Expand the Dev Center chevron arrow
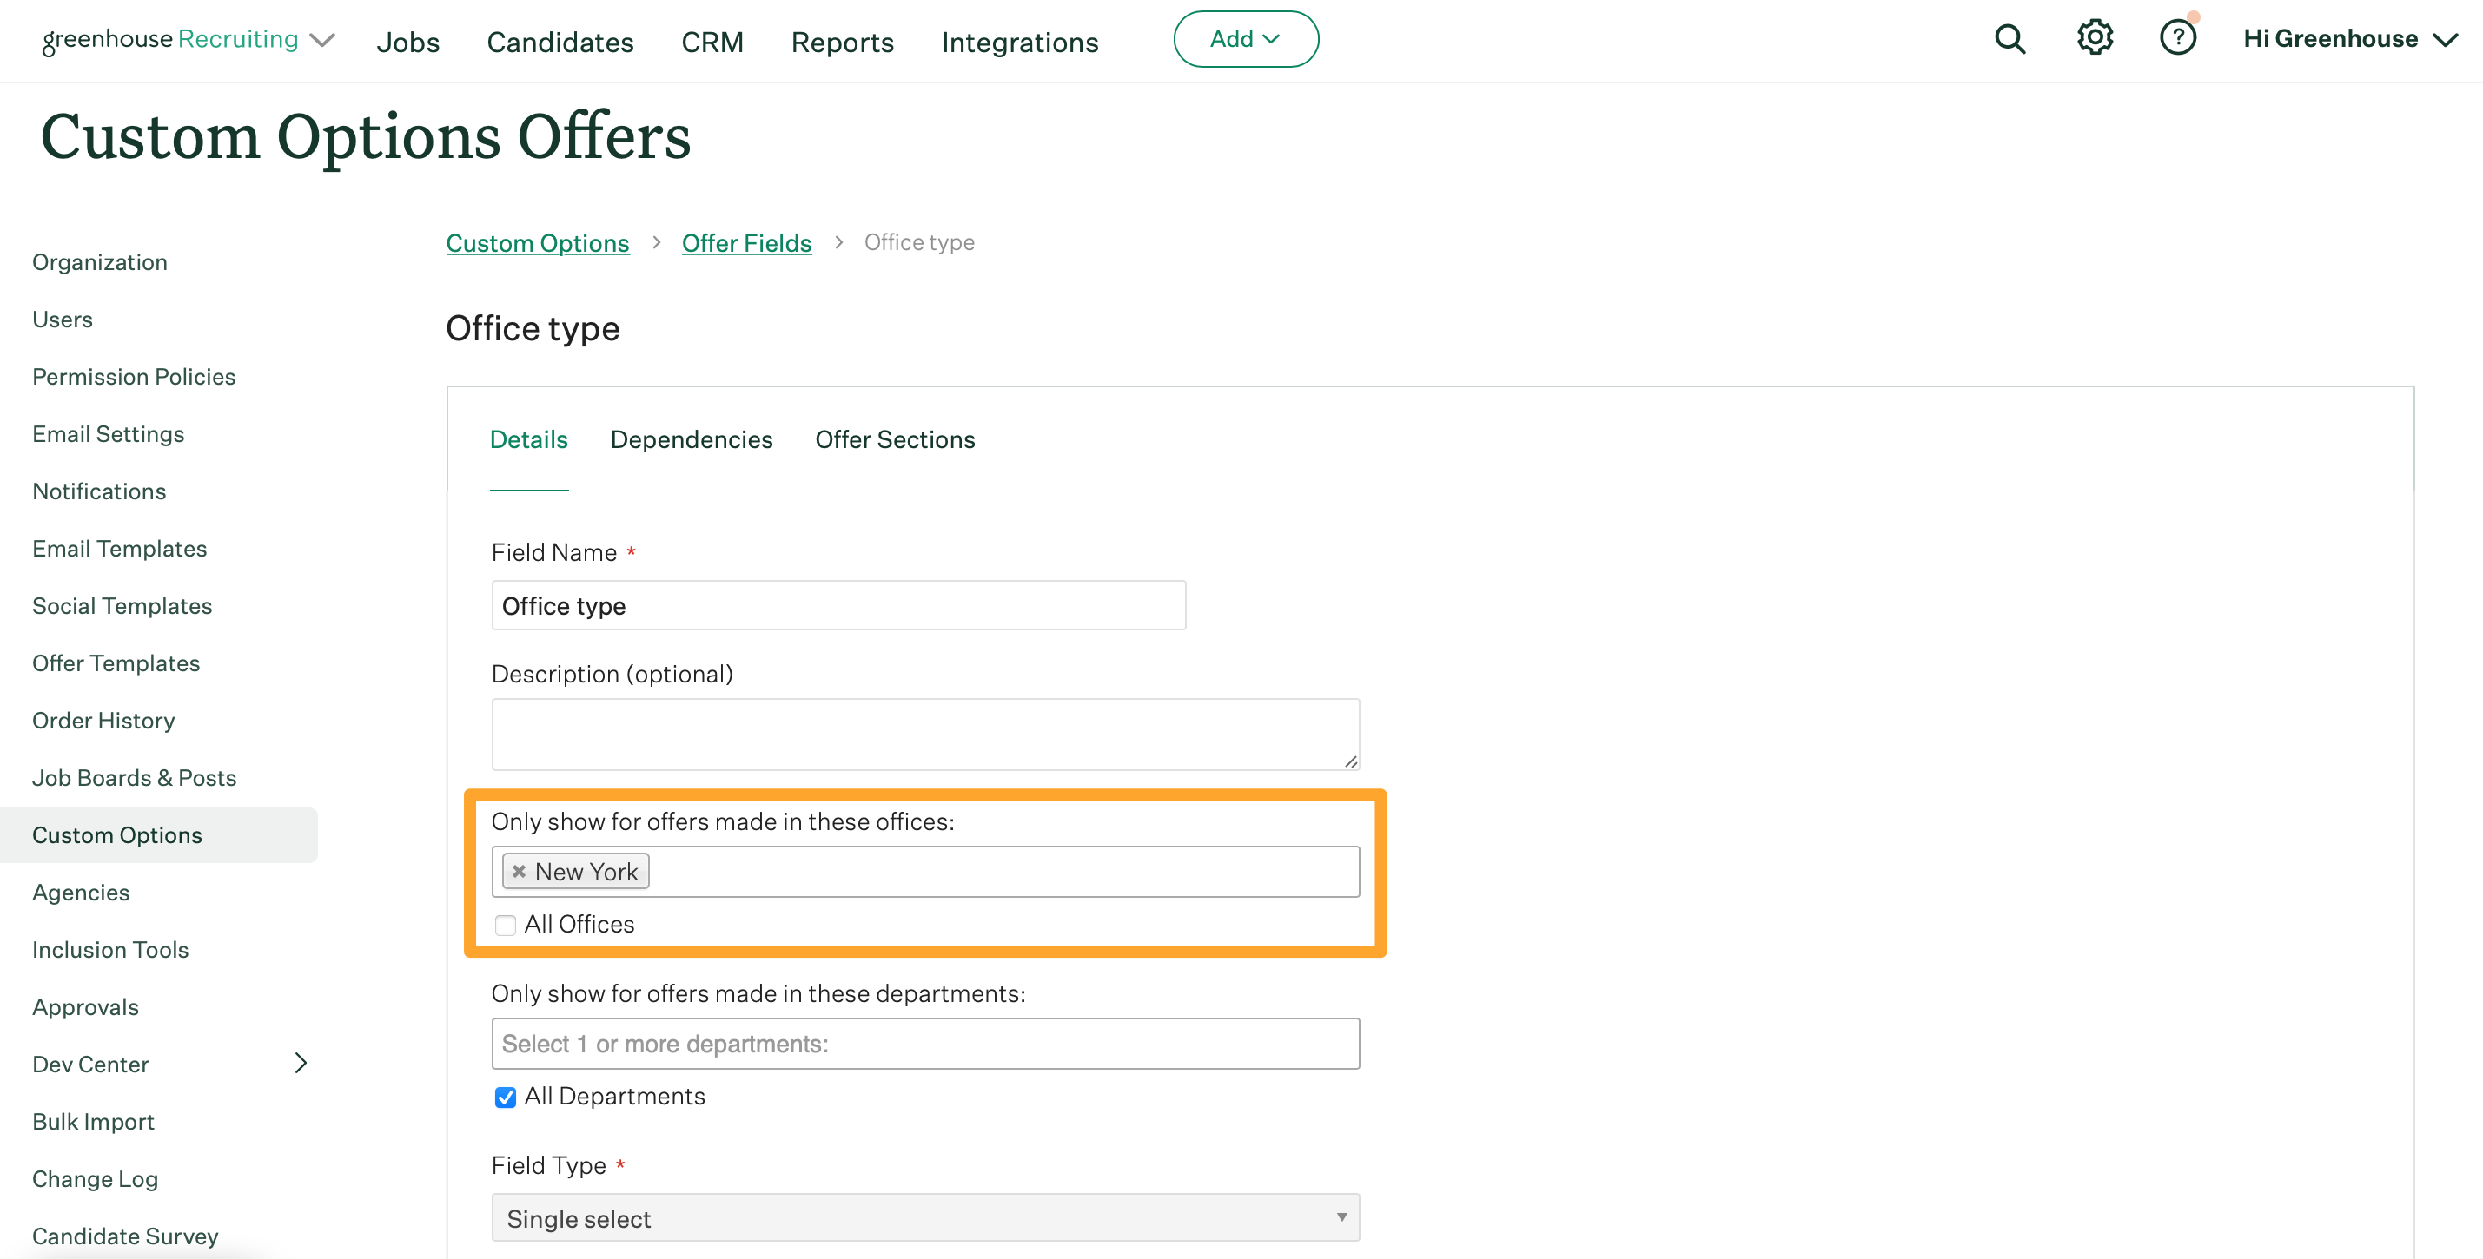 [300, 1063]
